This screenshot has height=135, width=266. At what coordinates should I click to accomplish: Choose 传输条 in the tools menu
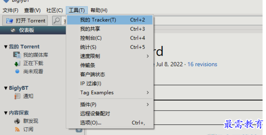coord(110,65)
